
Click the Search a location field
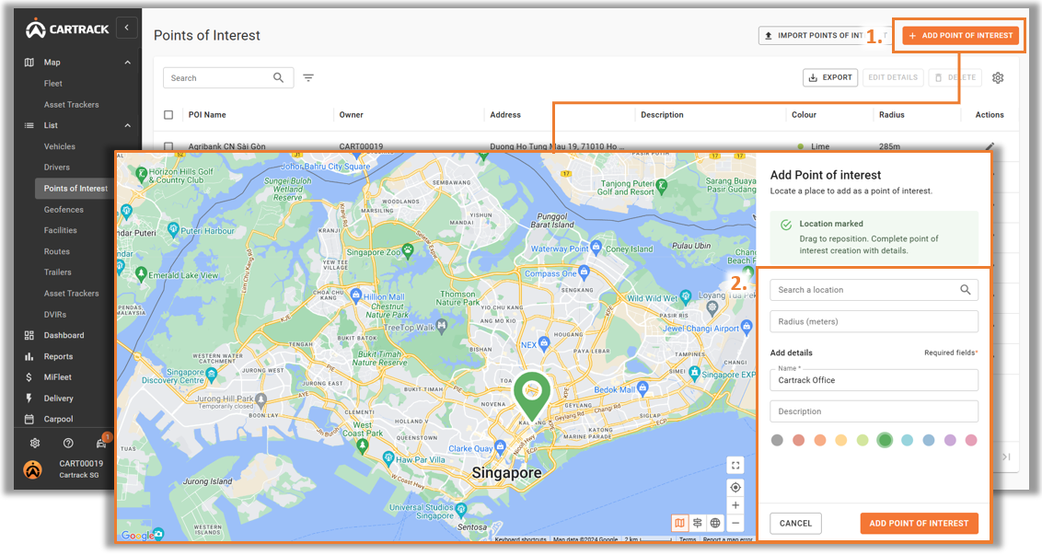click(x=874, y=290)
